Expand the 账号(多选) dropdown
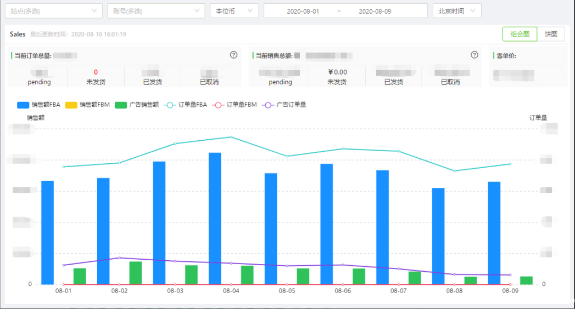The height and width of the screenshot is (309, 575). (x=157, y=11)
